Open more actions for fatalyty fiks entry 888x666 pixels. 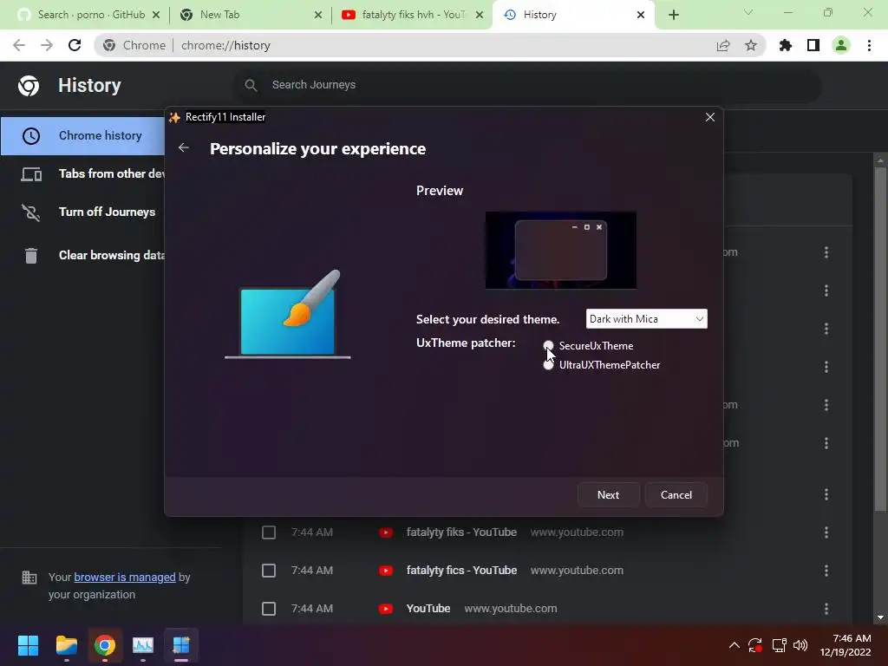pyautogui.click(x=826, y=532)
